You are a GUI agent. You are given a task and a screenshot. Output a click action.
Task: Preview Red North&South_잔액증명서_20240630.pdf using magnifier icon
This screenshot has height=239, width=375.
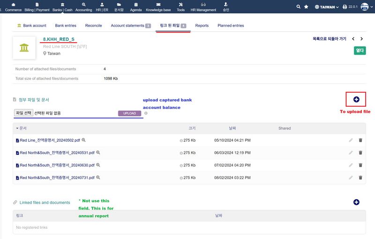click(98, 165)
